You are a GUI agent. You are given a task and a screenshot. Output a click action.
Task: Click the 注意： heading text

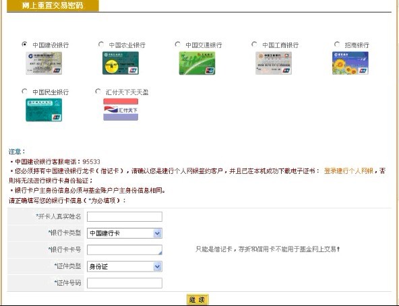coord(18,152)
